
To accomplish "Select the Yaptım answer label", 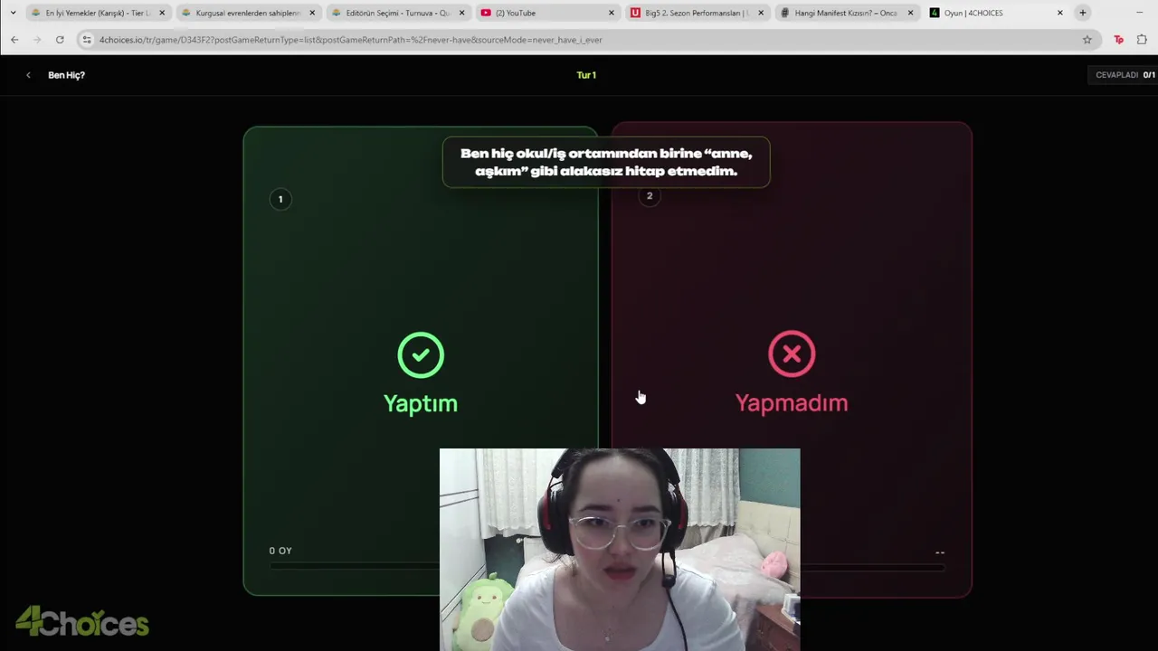I will point(421,403).
